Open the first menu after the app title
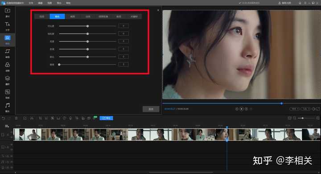 [x=31, y=3]
